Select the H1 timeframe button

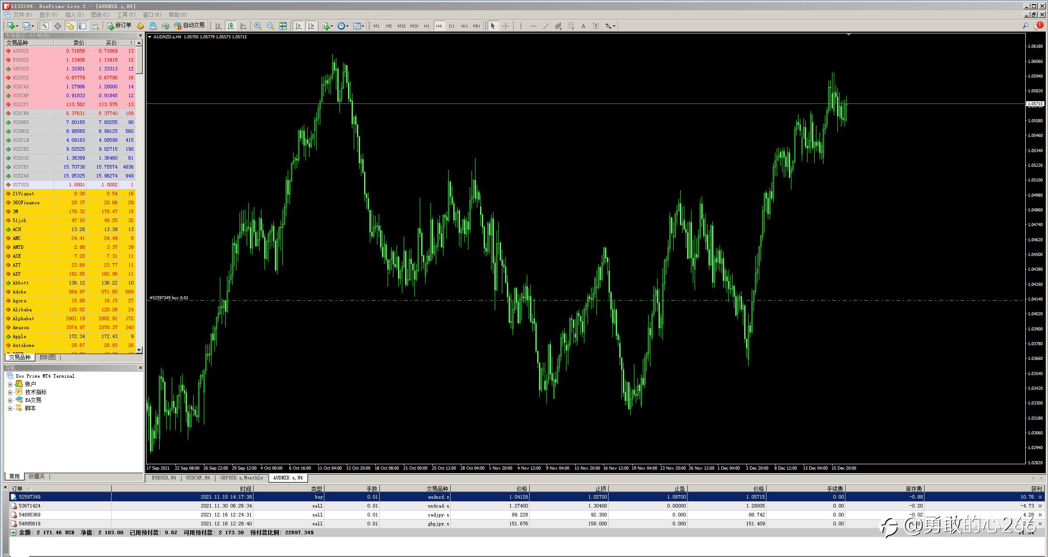coord(427,26)
